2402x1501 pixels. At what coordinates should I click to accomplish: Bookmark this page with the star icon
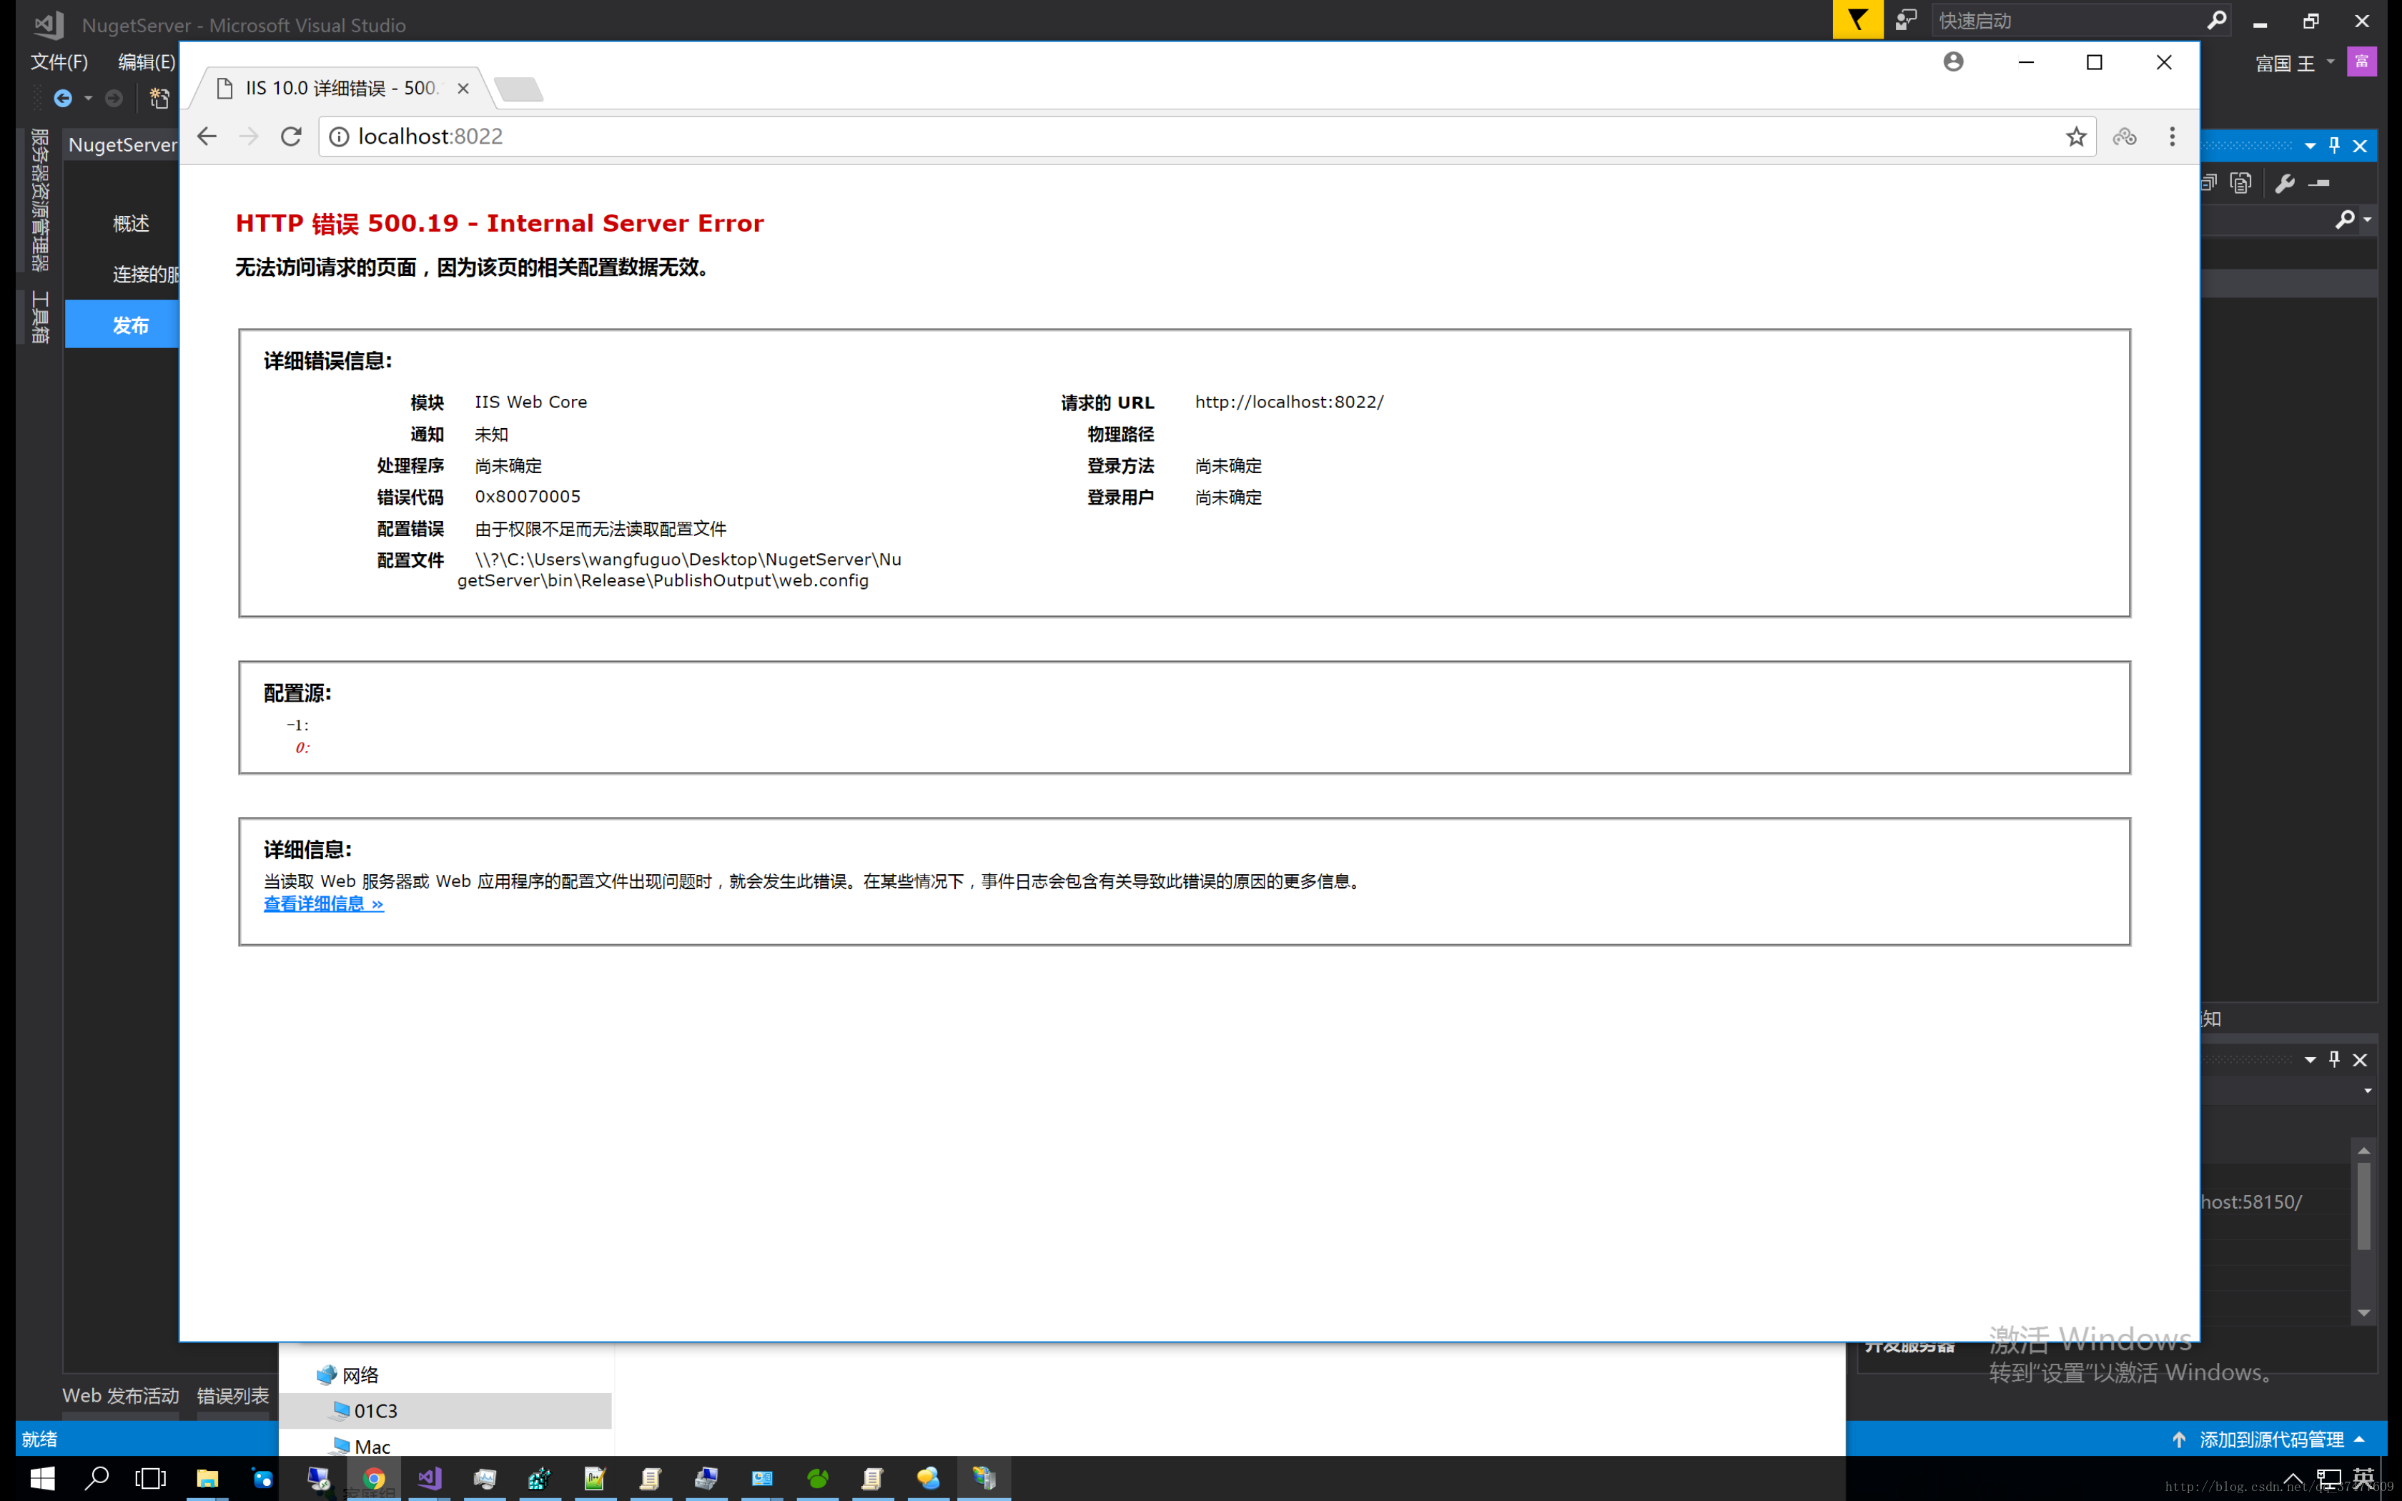click(x=2075, y=136)
